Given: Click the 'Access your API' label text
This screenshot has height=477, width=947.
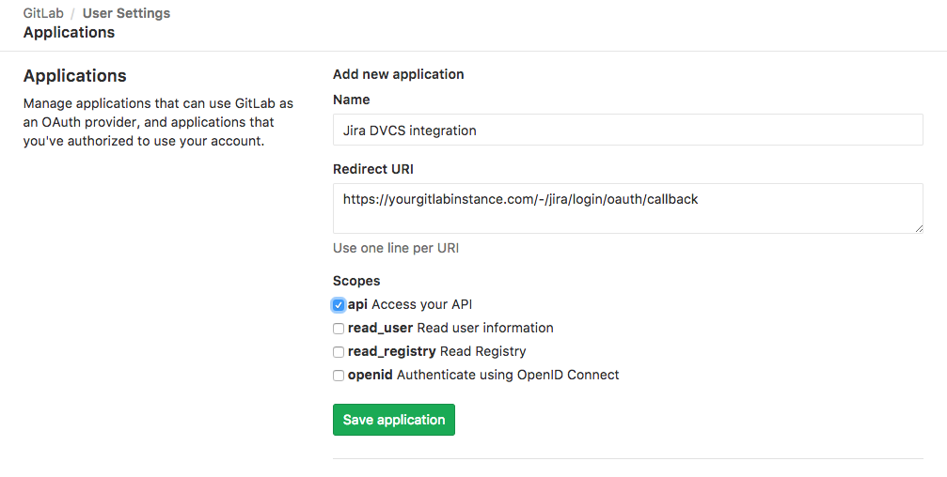Looking at the screenshot, I should (421, 304).
